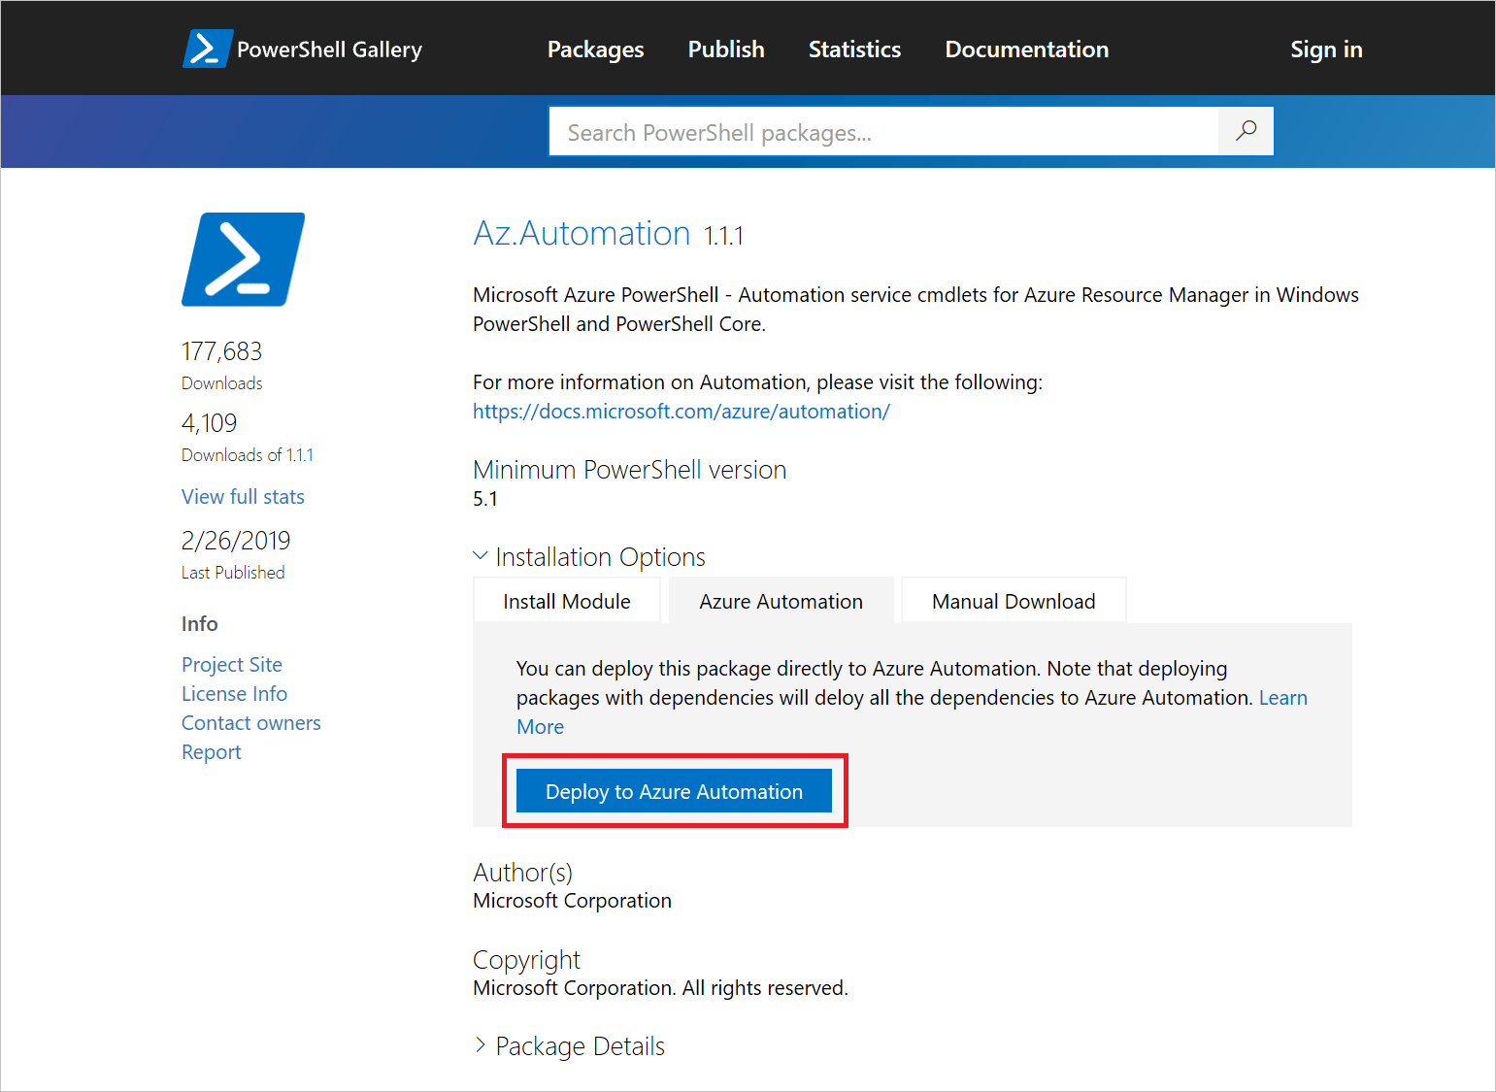Open the View full stats link
The image size is (1496, 1092).
[x=242, y=496]
